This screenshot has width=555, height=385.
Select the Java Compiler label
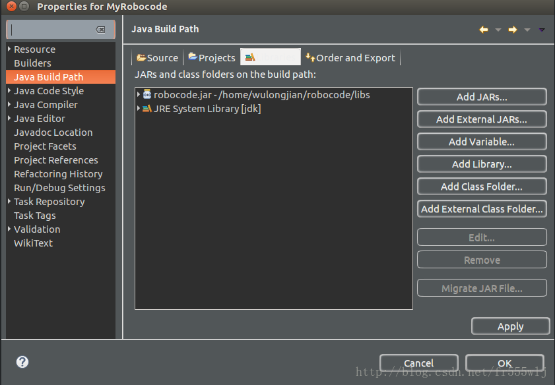[x=46, y=104]
